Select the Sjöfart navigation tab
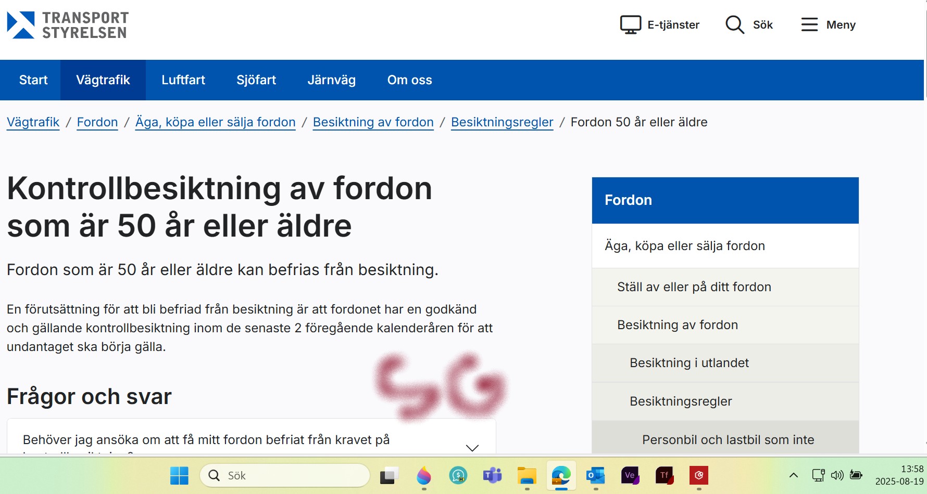Viewport: 927px width, 494px height. click(256, 80)
